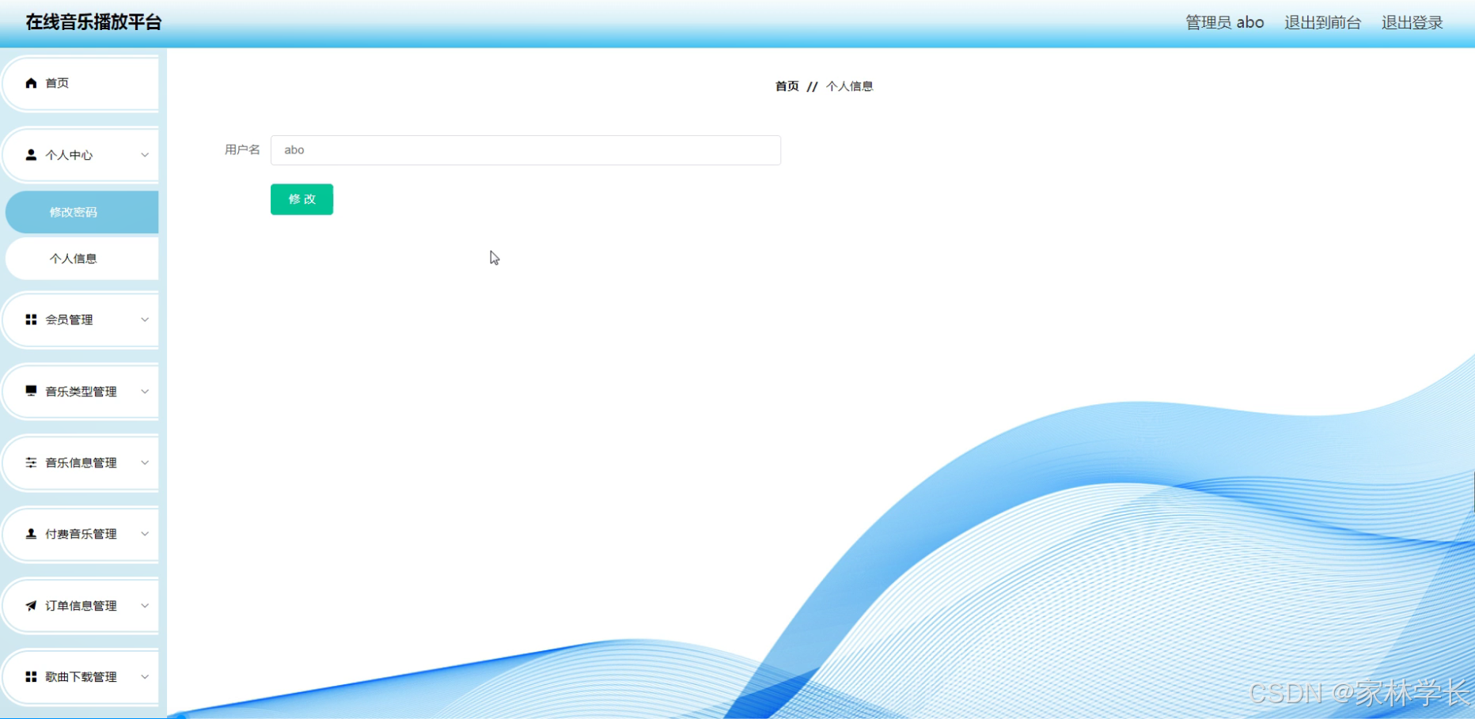Click the grid icon beside 歌曲下载管理
This screenshot has width=1475, height=719.
click(x=31, y=677)
